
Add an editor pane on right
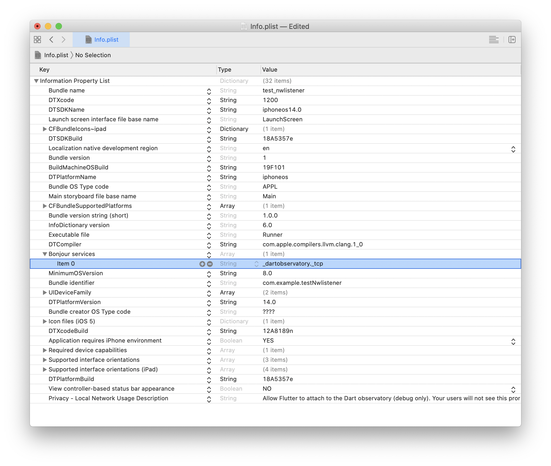click(x=512, y=40)
